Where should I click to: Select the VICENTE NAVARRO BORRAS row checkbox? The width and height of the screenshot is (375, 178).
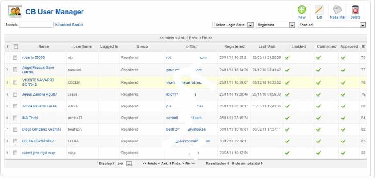[x=15, y=82]
